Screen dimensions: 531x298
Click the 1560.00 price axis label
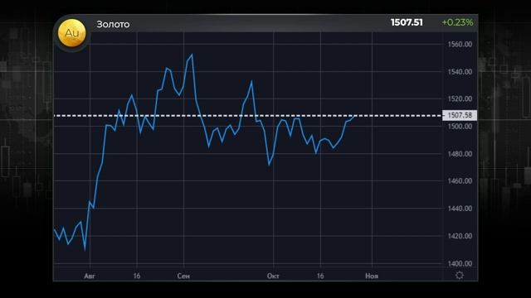(460, 44)
